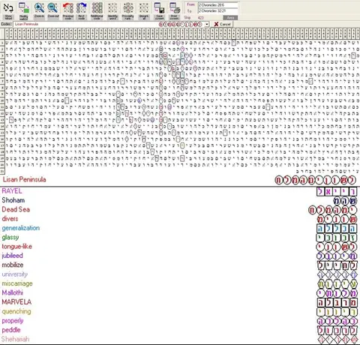Open the Proximity rank tool
This screenshot has height=345, width=360.
coord(127,10)
